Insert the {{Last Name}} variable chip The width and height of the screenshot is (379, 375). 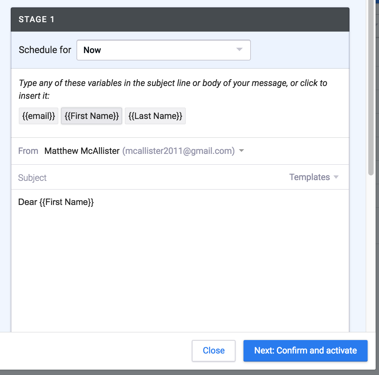click(x=155, y=116)
